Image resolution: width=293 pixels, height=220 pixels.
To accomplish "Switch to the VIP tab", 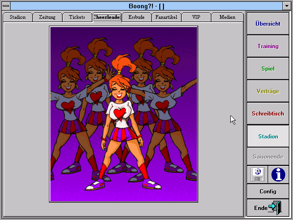I will point(196,17).
